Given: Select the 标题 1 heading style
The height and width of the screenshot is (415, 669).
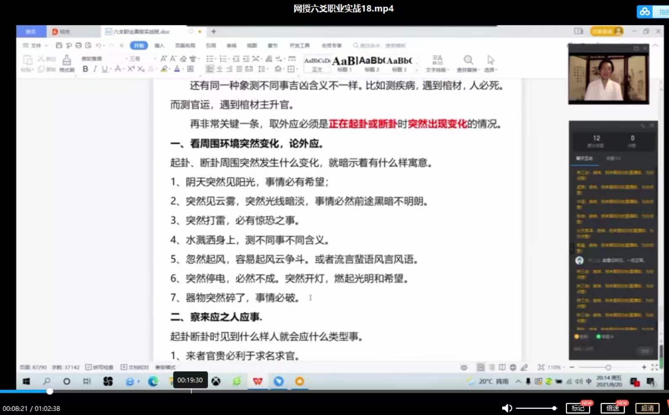Looking at the screenshot, I should [344, 63].
